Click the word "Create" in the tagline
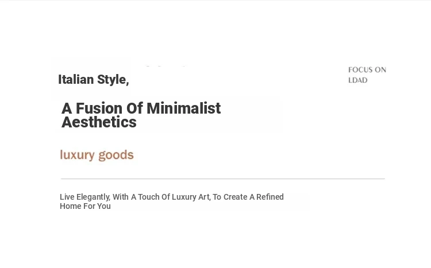The image size is (431, 268). (235, 197)
